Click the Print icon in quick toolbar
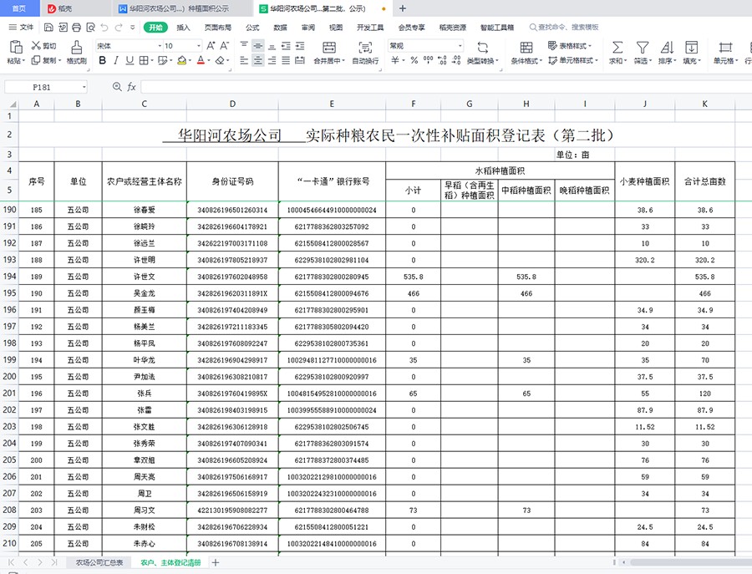752x574 pixels. (x=77, y=28)
